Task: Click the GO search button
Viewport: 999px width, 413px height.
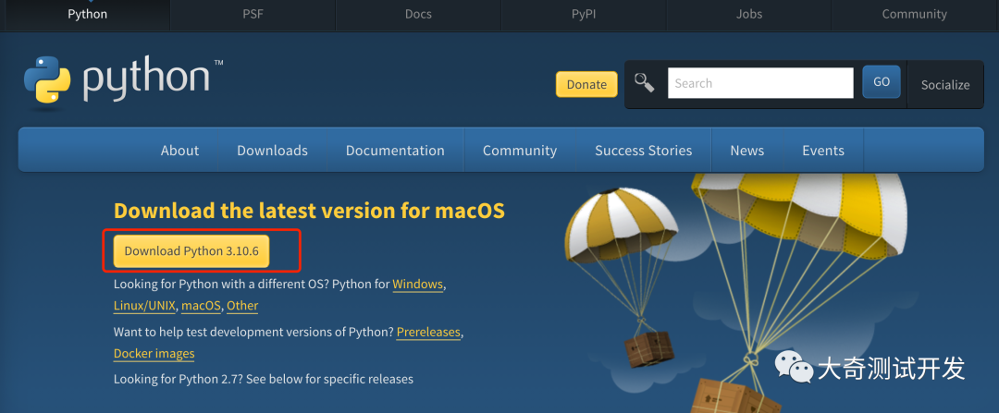Action: (882, 82)
